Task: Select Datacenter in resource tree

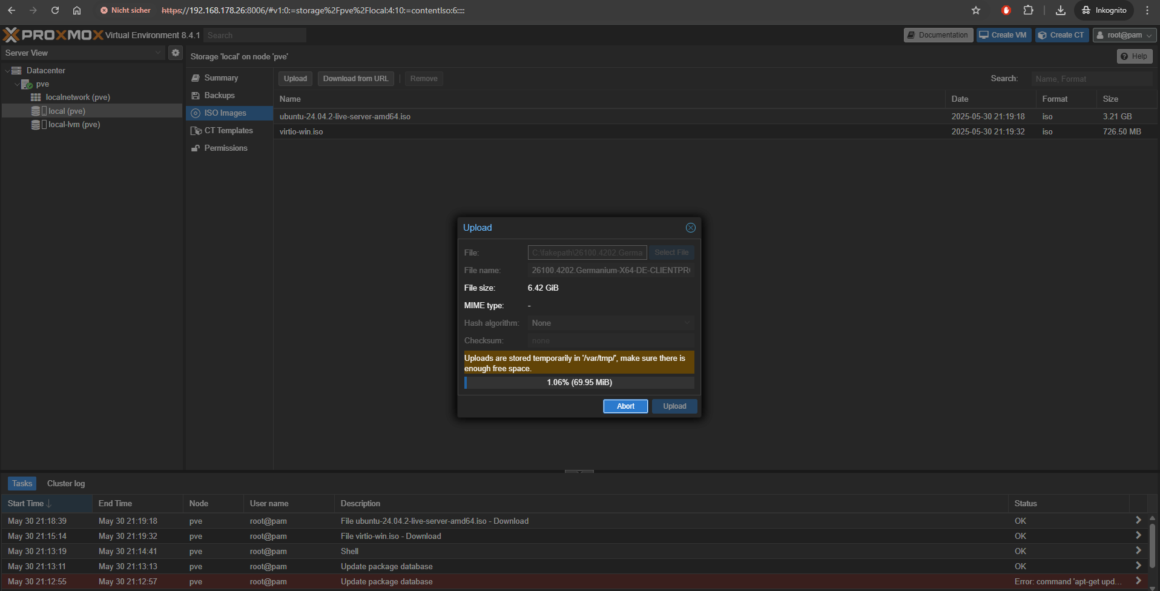Action: [45, 70]
